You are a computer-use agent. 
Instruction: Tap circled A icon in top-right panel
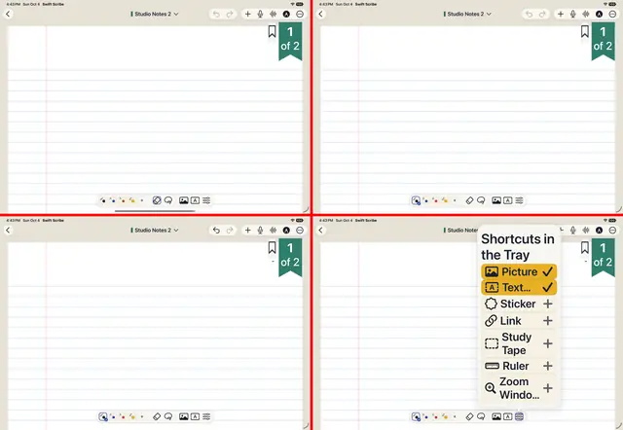[x=600, y=14]
